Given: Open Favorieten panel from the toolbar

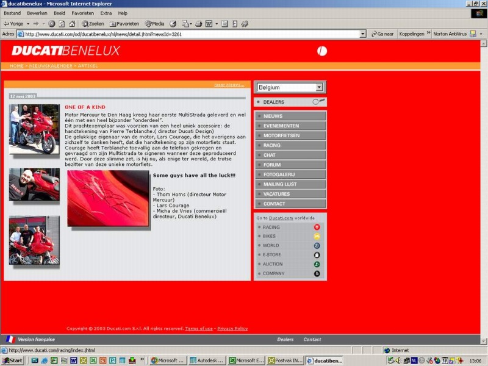Looking at the screenshot, I should click(124, 24).
